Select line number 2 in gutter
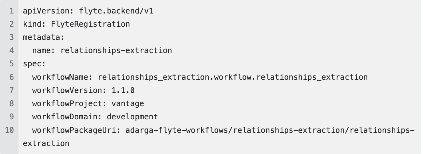423x154 pixels. 12,24
